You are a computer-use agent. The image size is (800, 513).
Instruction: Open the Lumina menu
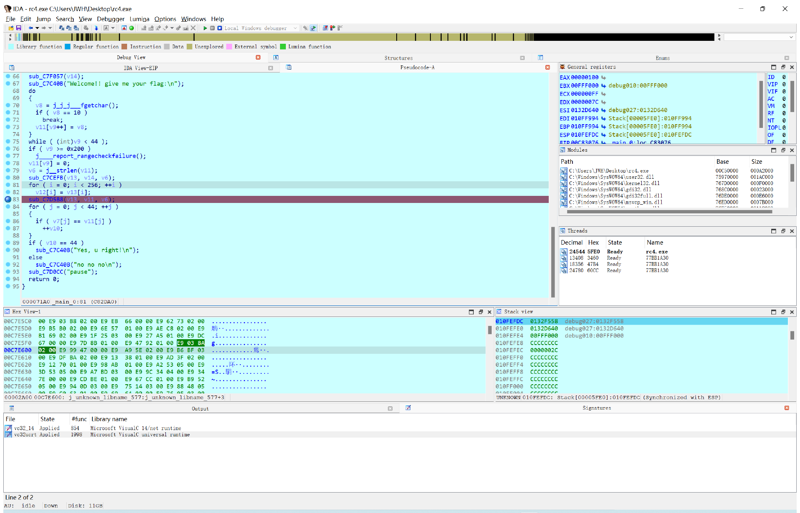[139, 19]
